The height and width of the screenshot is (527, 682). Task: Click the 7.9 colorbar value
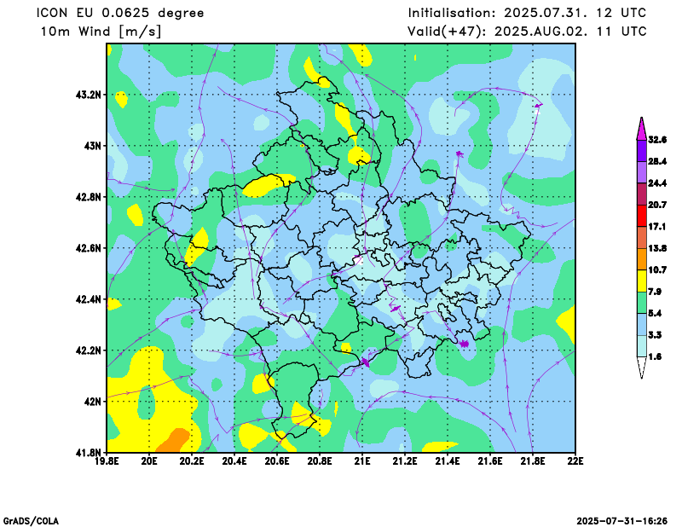(655, 292)
